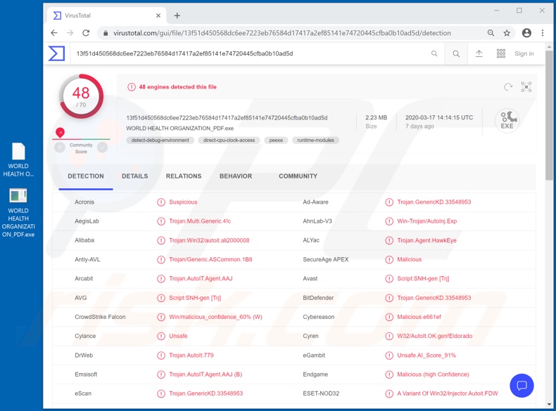Click the reanalyze file refresh icon

[508, 87]
